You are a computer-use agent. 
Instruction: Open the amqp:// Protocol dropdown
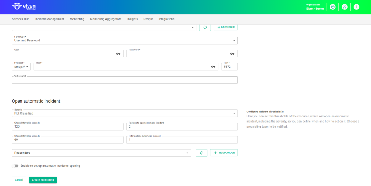pyautogui.click(x=21, y=67)
